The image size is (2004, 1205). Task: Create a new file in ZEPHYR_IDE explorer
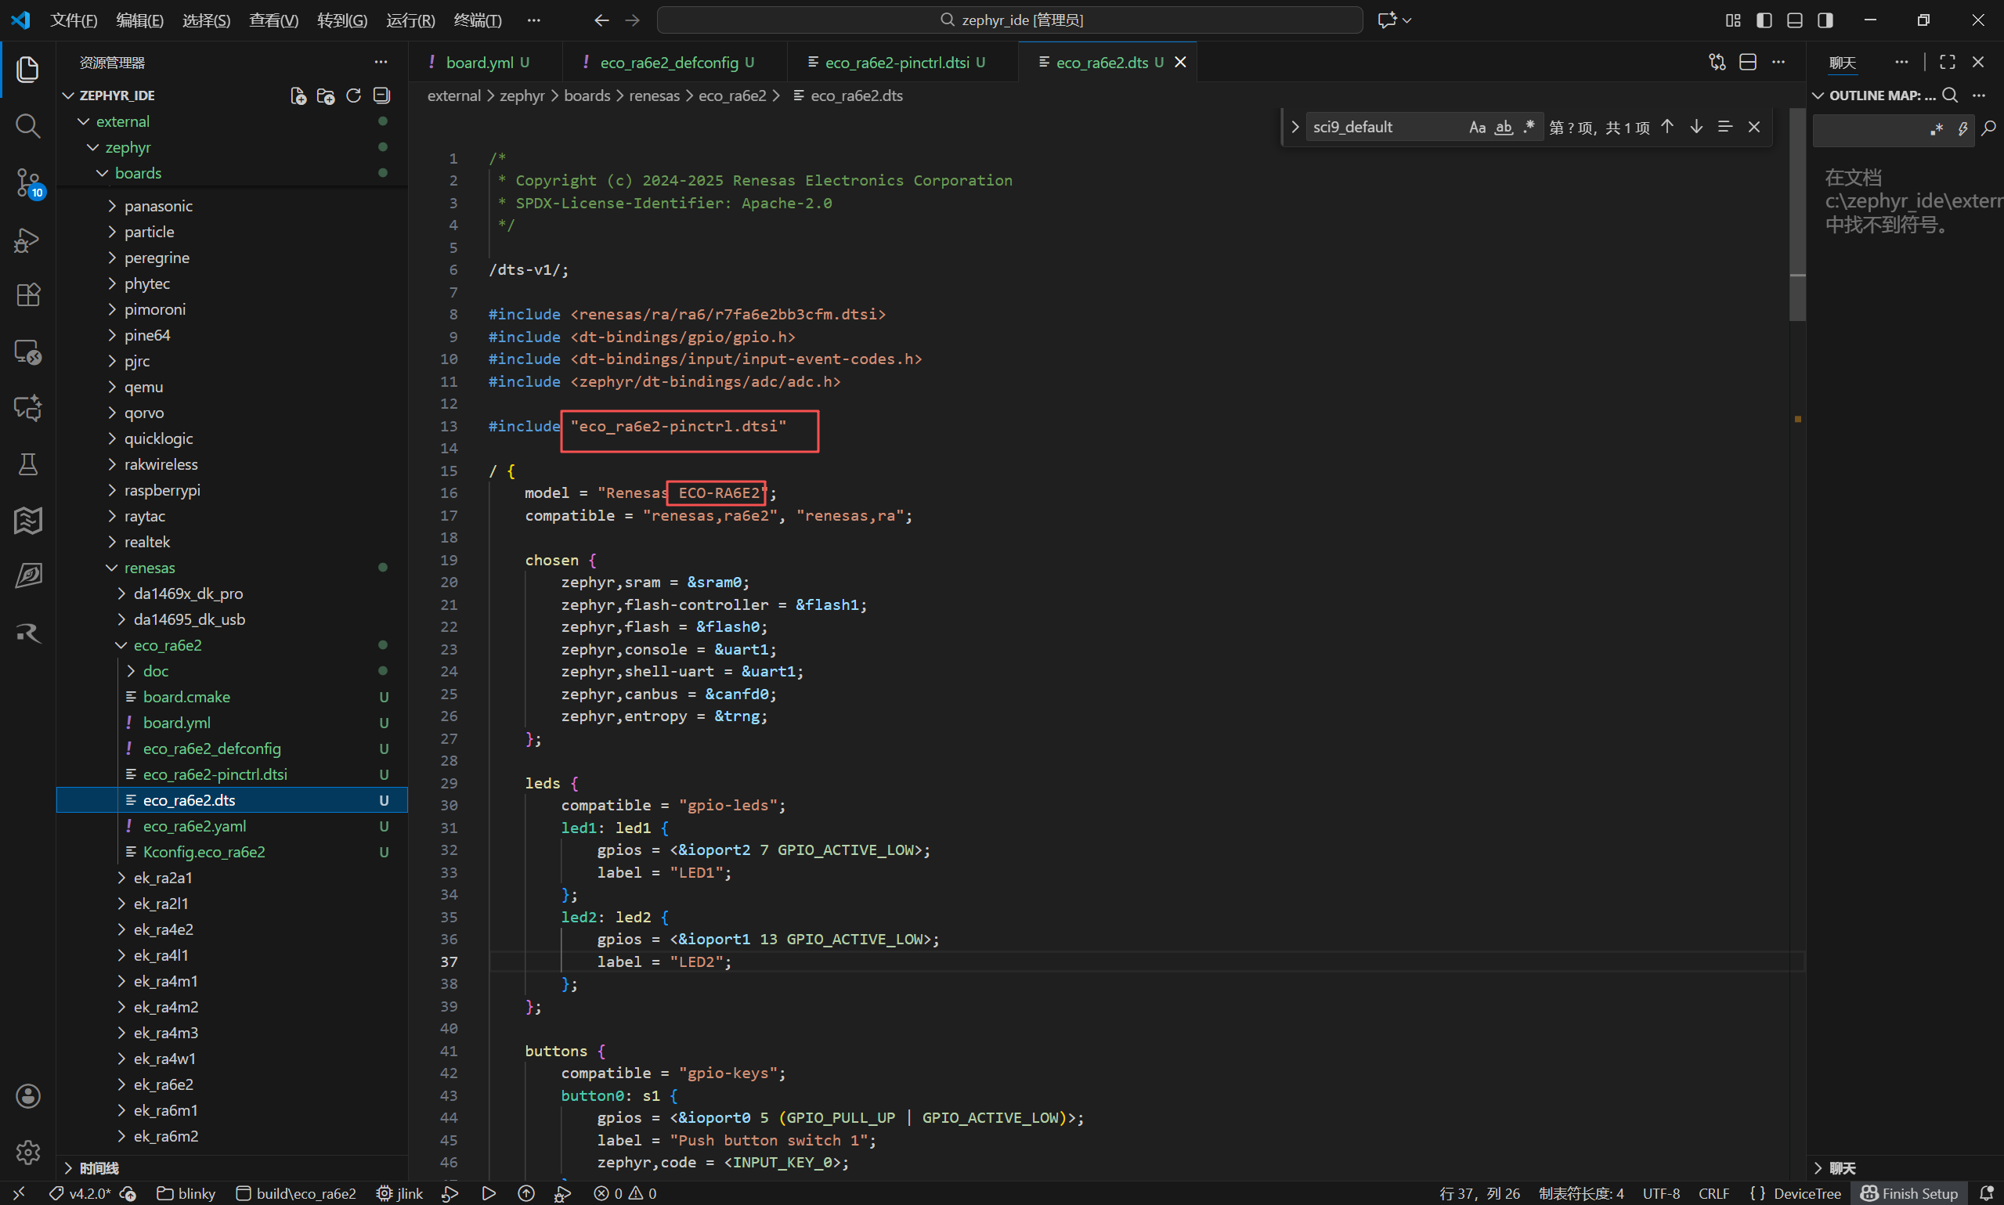(298, 96)
